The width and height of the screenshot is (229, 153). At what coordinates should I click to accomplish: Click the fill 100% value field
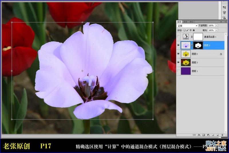211,30
